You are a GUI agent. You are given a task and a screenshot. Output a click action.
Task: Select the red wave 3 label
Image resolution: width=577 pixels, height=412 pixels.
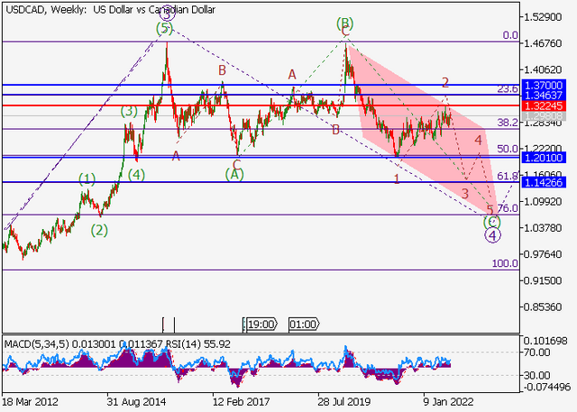coord(465,194)
